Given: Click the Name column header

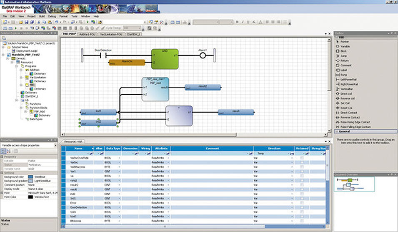Looking at the screenshot, I should point(78,149).
